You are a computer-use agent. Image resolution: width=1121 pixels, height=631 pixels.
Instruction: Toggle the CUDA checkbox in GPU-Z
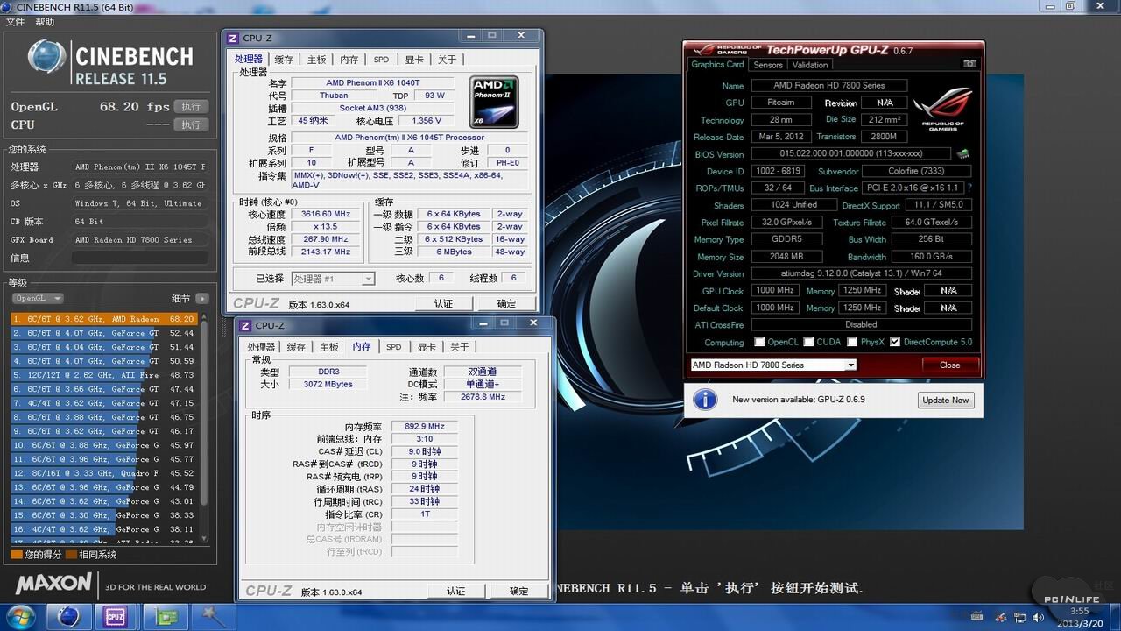809,342
